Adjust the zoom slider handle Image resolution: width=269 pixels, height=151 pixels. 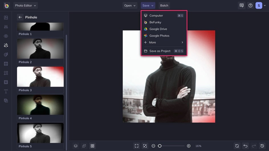click(x=160, y=146)
